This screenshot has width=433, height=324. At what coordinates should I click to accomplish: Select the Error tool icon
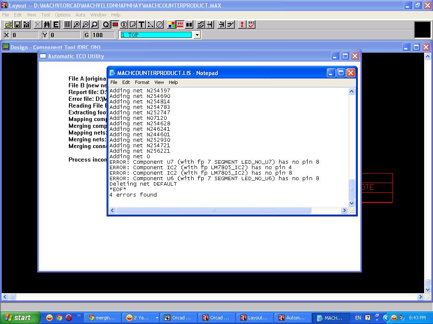point(159,25)
